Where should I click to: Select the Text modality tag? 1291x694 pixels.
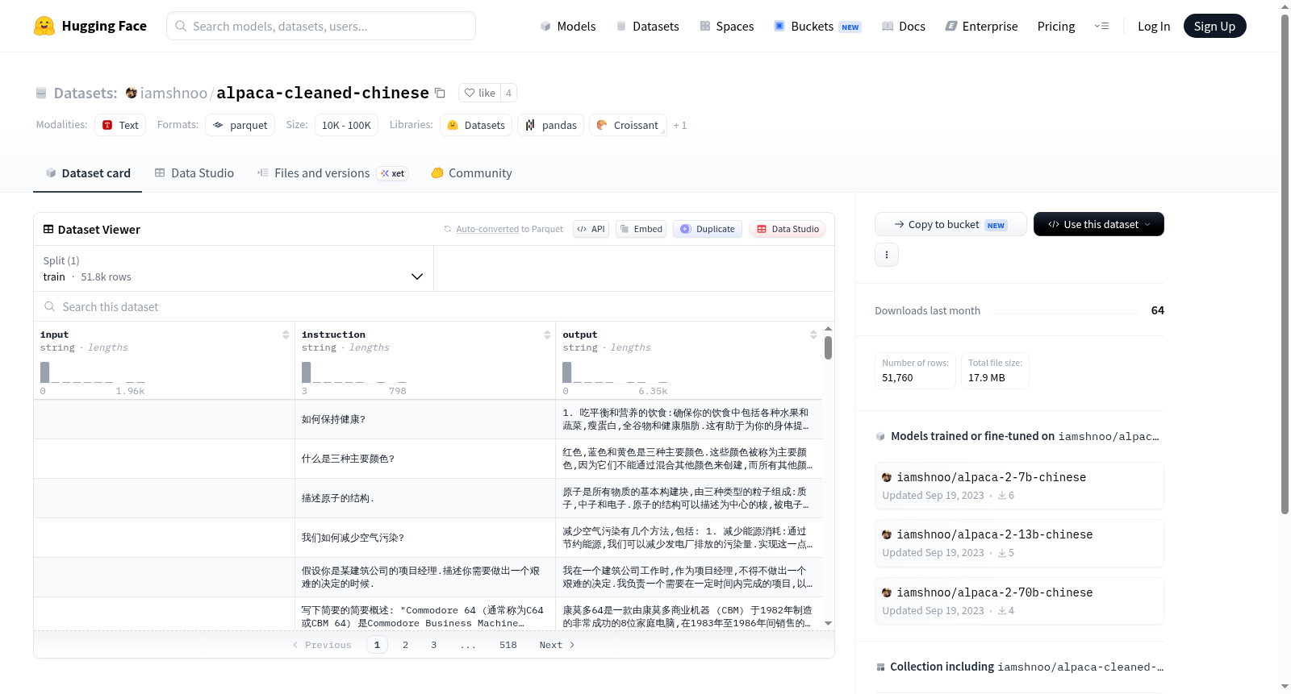click(120, 125)
